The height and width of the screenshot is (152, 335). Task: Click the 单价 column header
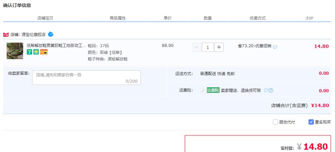tap(168, 18)
